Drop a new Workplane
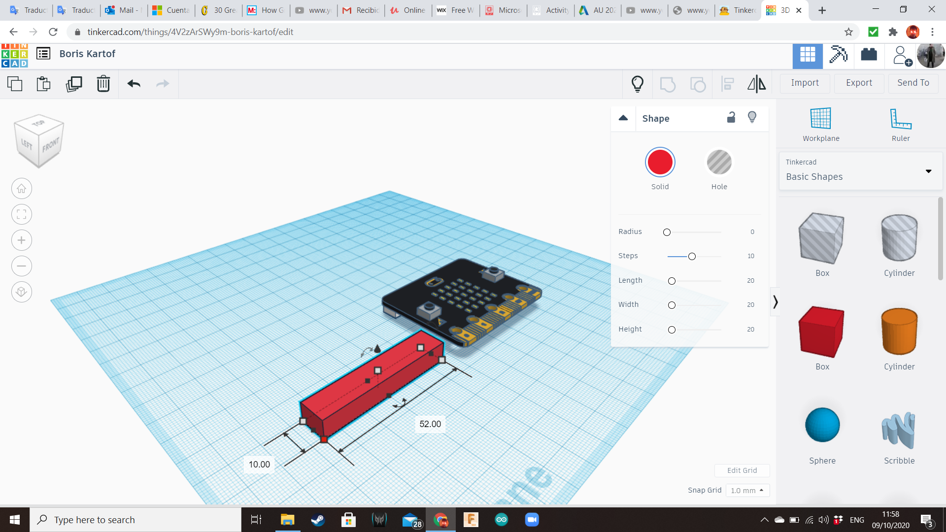The image size is (946, 532). click(820, 123)
